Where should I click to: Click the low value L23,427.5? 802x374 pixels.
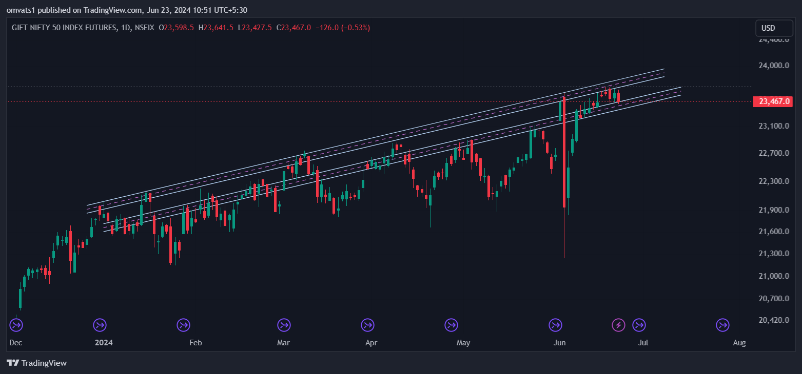click(255, 28)
